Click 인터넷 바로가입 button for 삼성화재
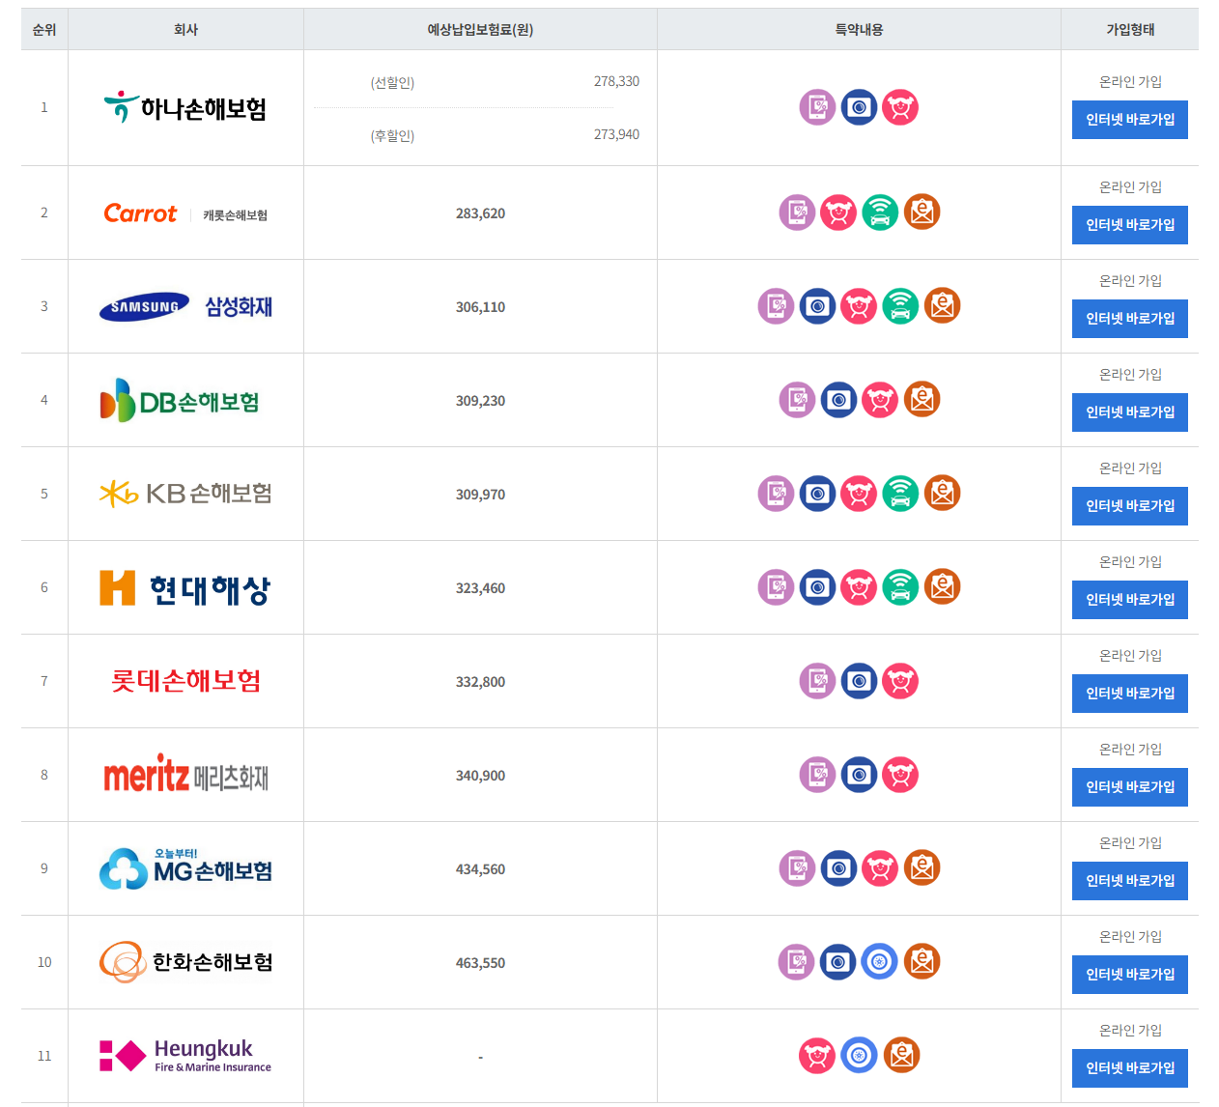 [x=1130, y=319]
